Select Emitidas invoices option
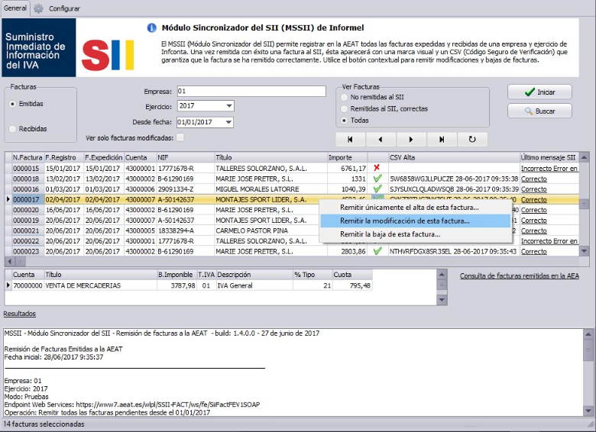The height and width of the screenshot is (432, 596). click(x=13, y=104)
